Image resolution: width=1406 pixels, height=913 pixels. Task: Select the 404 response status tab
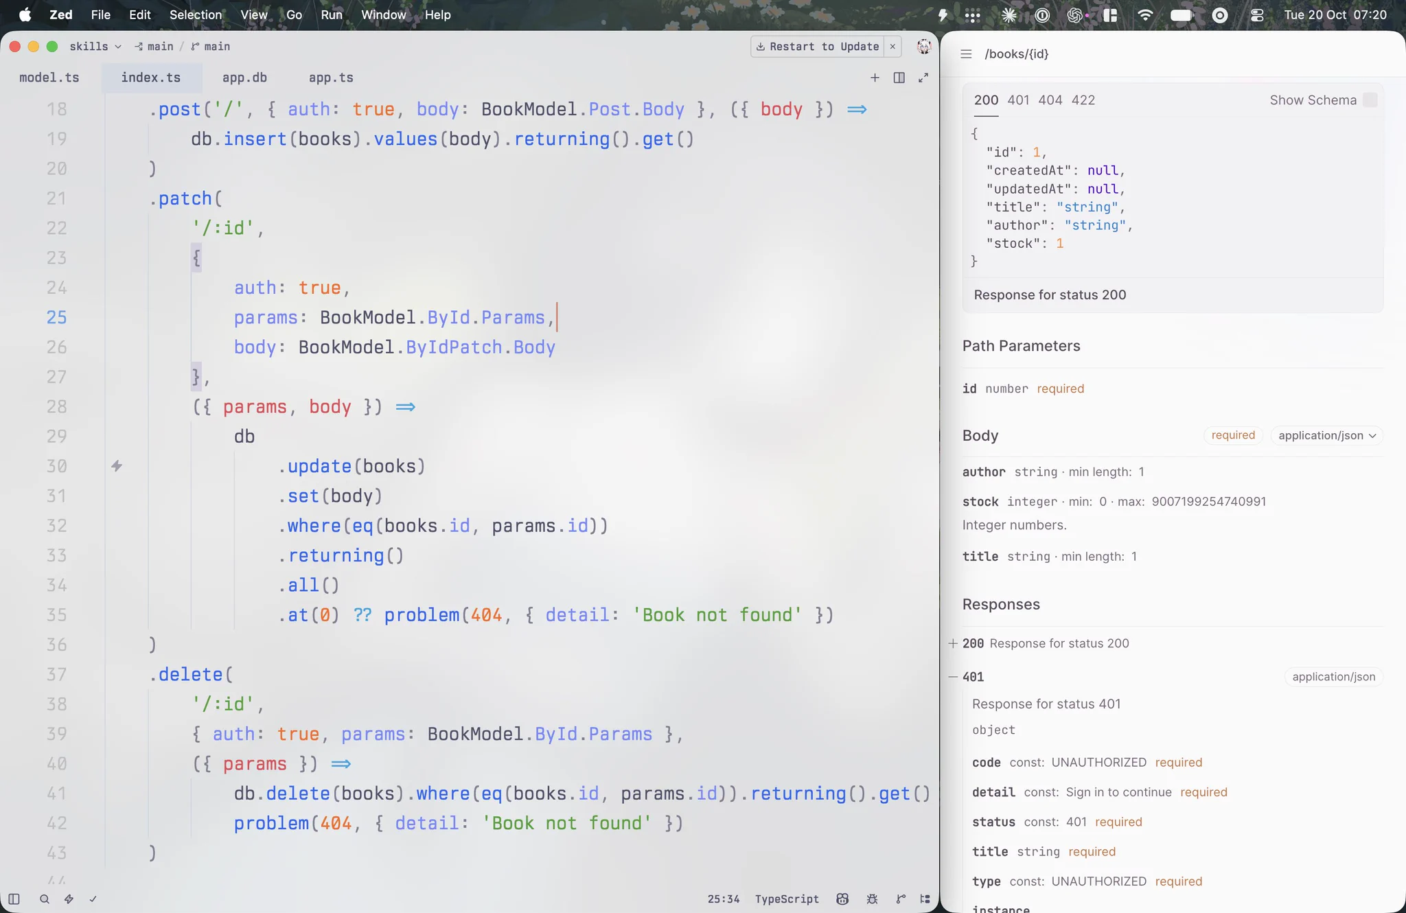(x=1050, y=100)
